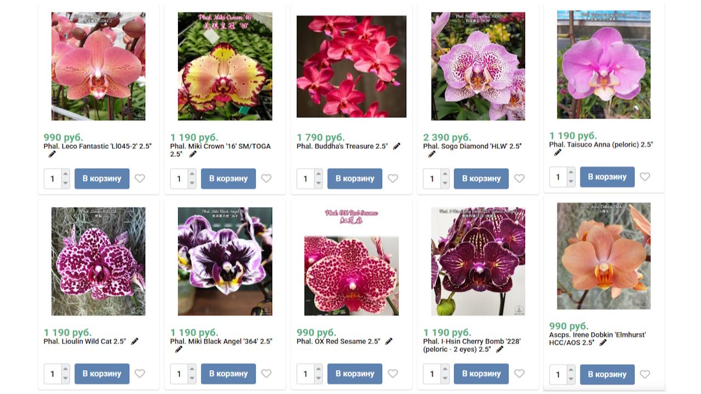Click heart icon for Phal. Buddha's Treasure
This screenshot has width=701, height=394.
tap(393, 178)
